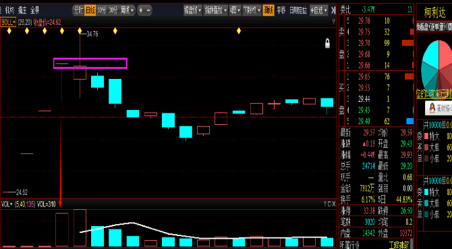Switch to 分时 intraday view
The width and height of the screenshot is (452, 249).
point(78,11)
